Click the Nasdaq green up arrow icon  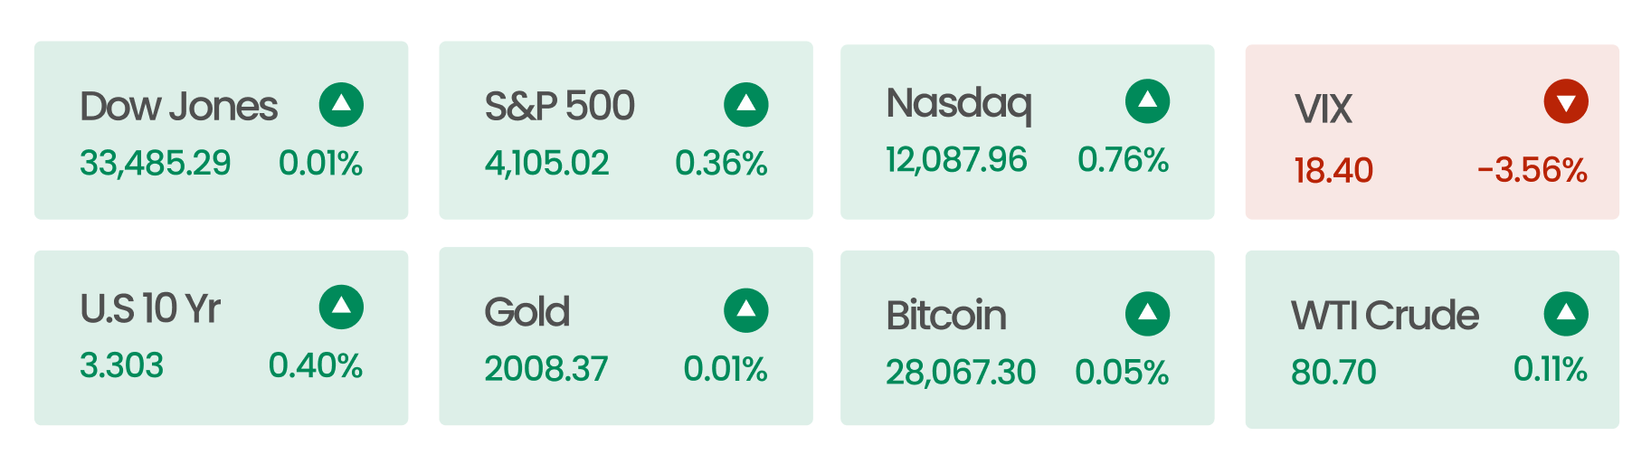click(x=1148, y=101)
